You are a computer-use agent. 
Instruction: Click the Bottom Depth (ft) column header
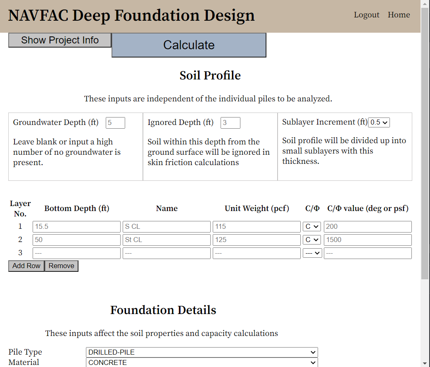77,209
